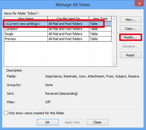Image resolution: width=146 pixels, height=130 pixels.
Task: Close the Manage All Views dialog with X
Action: [139, 3]
